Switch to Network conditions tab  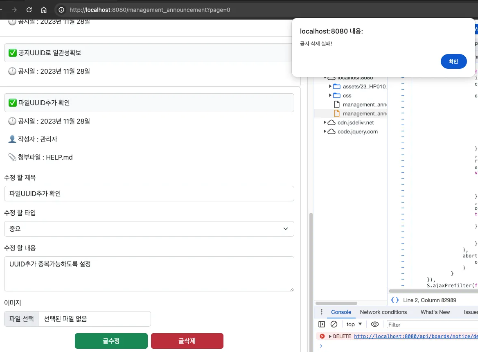[383, 312]
